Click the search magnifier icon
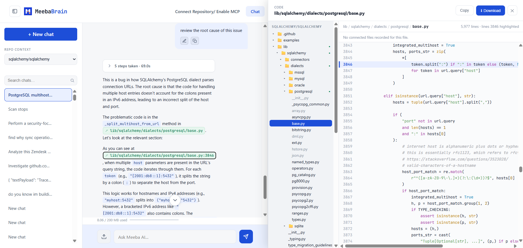This screenshot has height=248, width=523. pyautogui.click(x=72, y=80)
